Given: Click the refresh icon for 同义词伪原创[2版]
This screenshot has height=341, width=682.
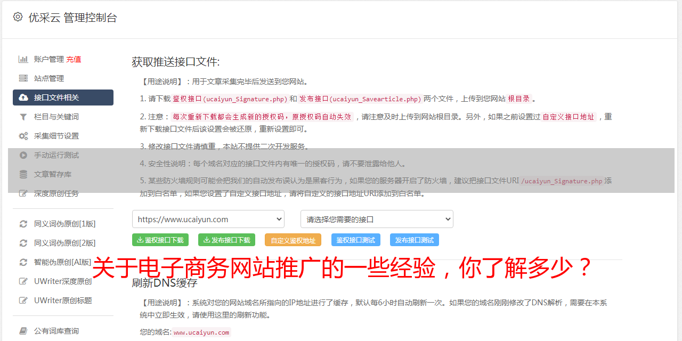Looking at the screenshot, I should pyautogui.click(x=23, y=243).
